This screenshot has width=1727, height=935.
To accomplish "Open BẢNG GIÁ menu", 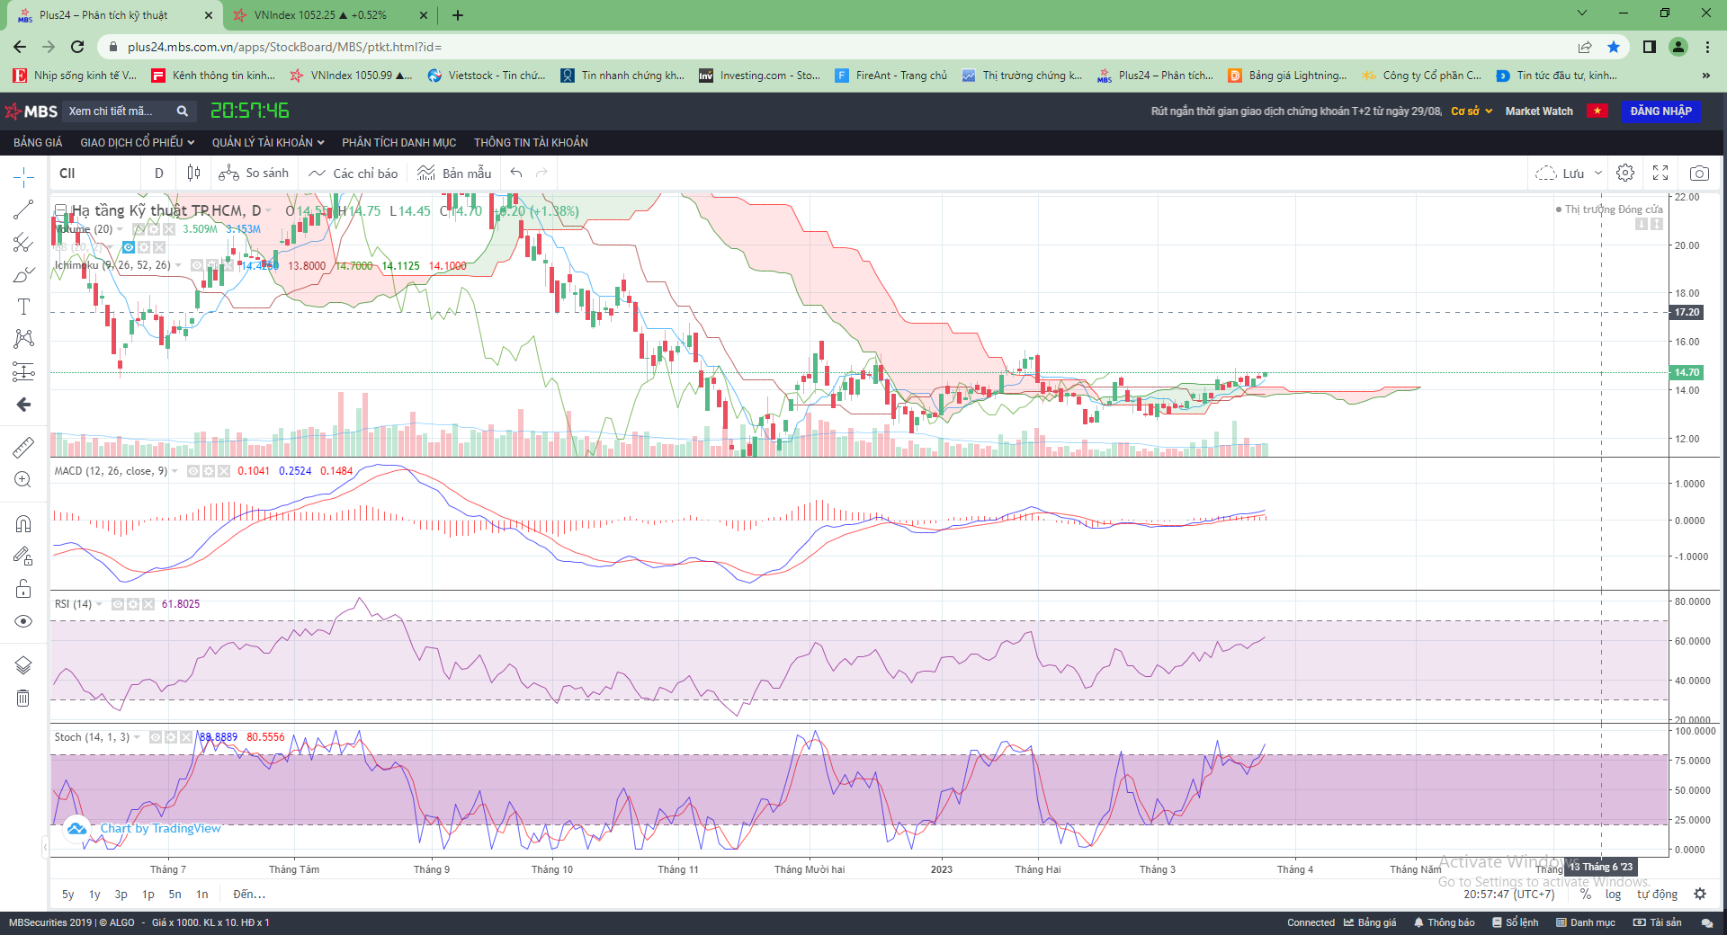I will tap(38, 143).
